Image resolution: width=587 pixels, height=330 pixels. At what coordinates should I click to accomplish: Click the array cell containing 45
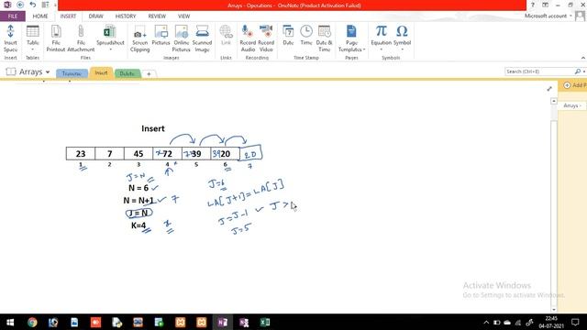point(138,154)
